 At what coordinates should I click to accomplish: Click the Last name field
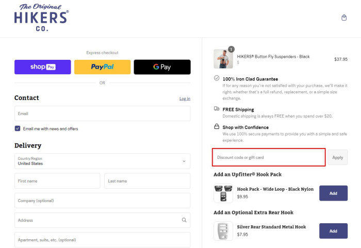(147, 181)
